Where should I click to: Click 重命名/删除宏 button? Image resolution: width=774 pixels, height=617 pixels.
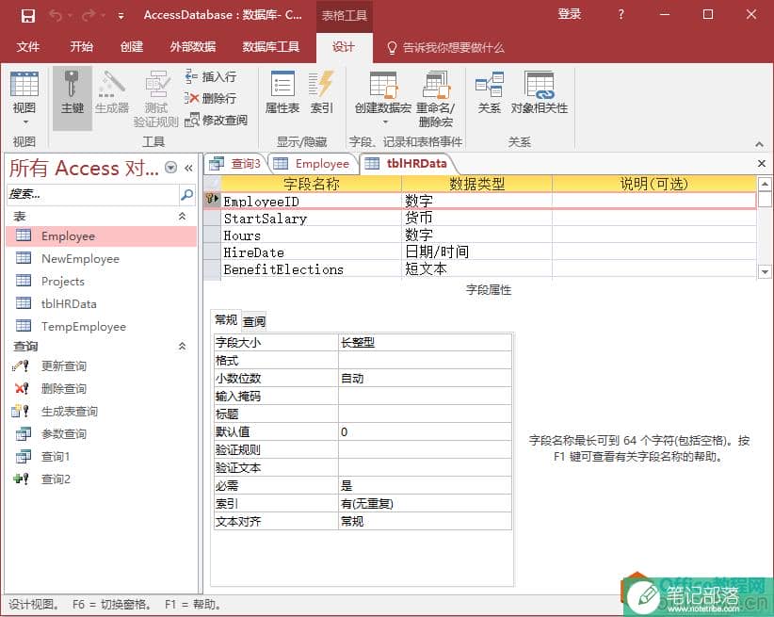[435, 99]
